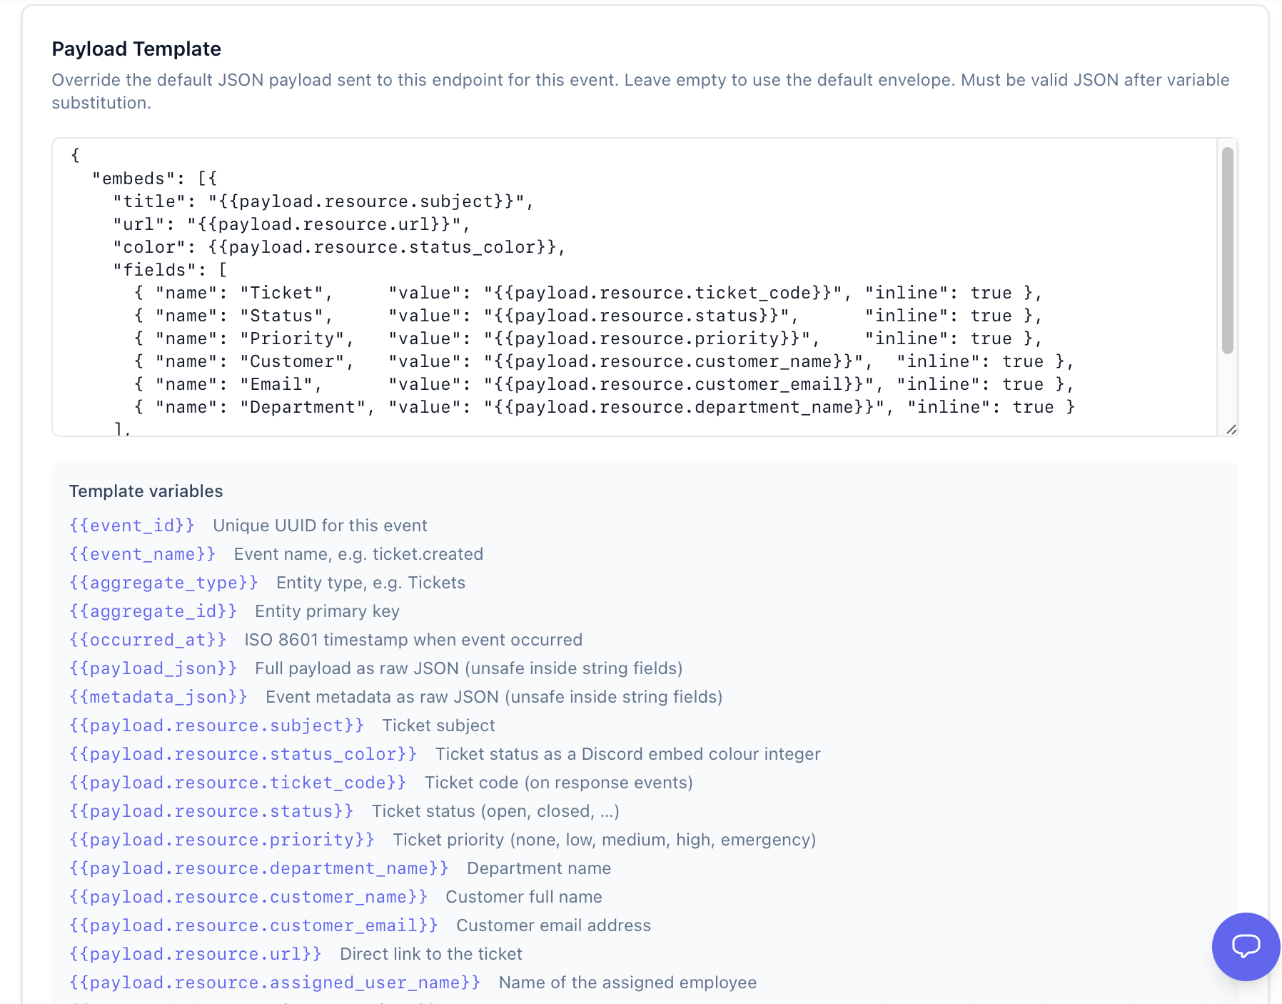Click the "embeds" line in the JSON editor
This screenshot has height=1004, width=1282.
(154, 179)
